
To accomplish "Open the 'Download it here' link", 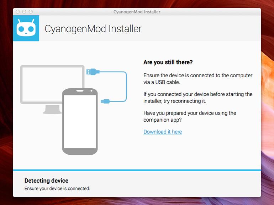I will (x=163, y=132).
